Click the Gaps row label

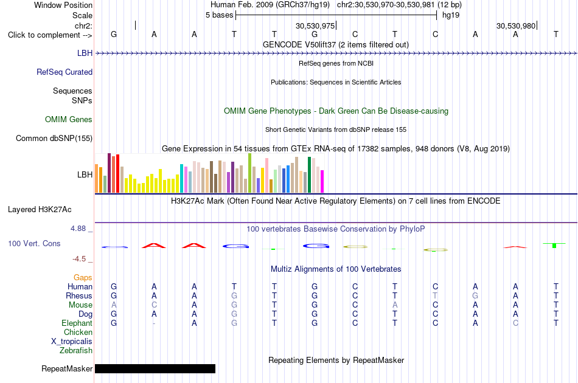(x=83, y=278)
